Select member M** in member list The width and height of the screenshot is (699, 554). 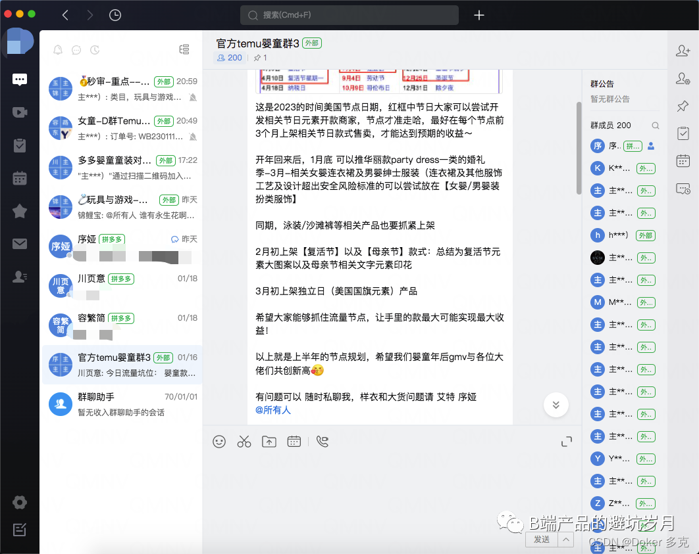[x=623, y=302]
